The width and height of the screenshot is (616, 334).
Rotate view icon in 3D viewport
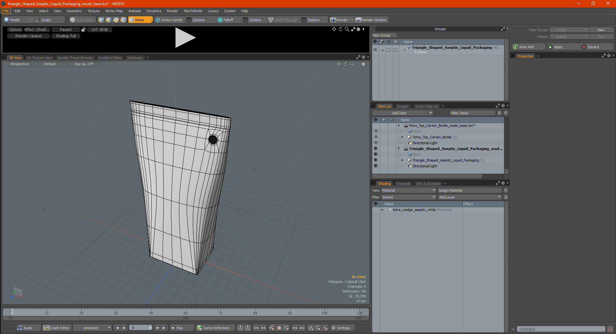point(346,64)
